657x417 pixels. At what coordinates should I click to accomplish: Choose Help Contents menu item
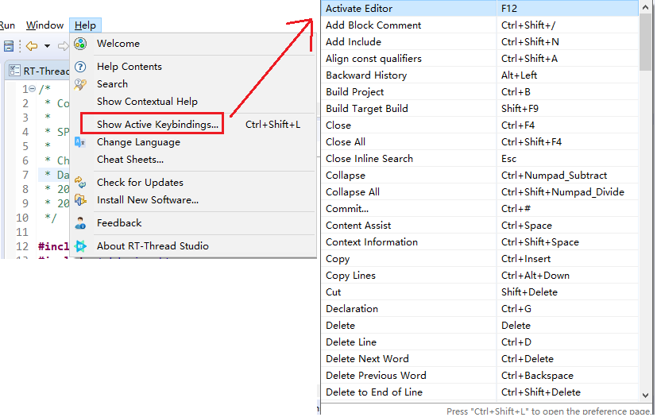coord(193,67)
